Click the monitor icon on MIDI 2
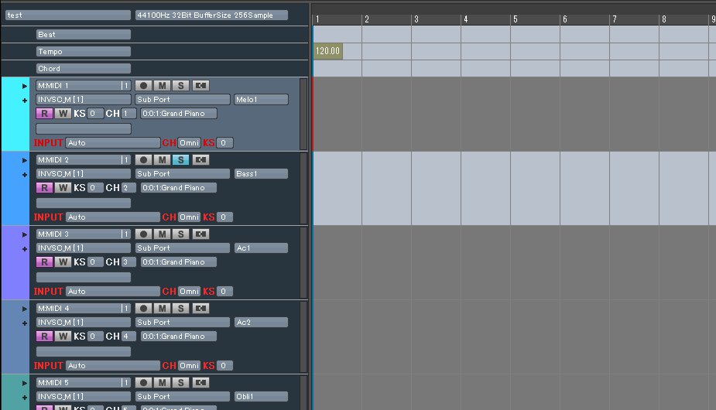The width and height of the screenshot is (716, 410). point(201,159)
